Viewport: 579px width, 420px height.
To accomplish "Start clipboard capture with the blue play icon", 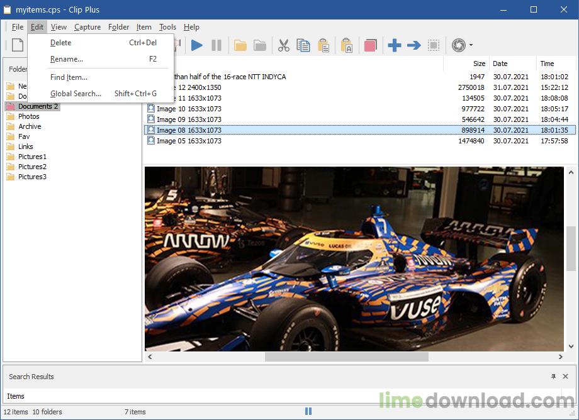I will (x=196, y=45).
